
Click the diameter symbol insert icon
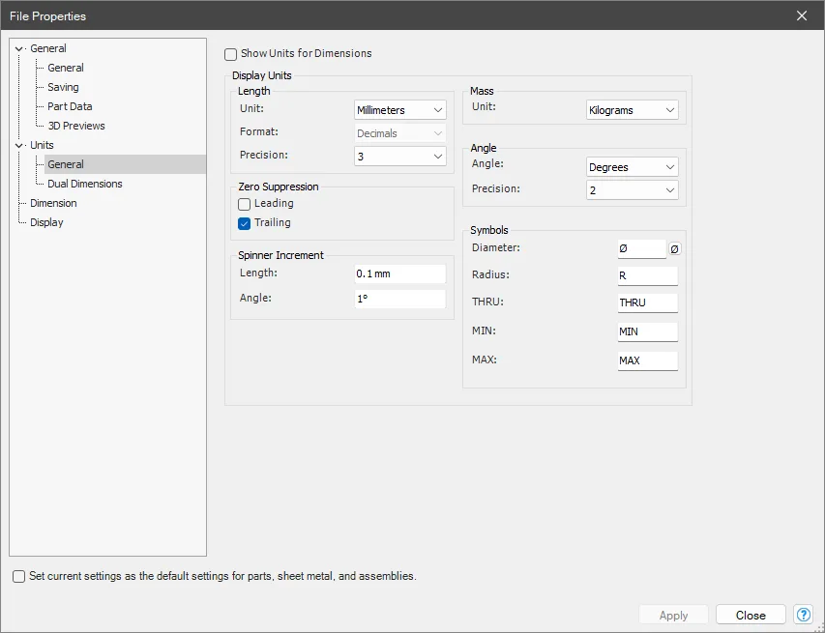tap(674, 248)
